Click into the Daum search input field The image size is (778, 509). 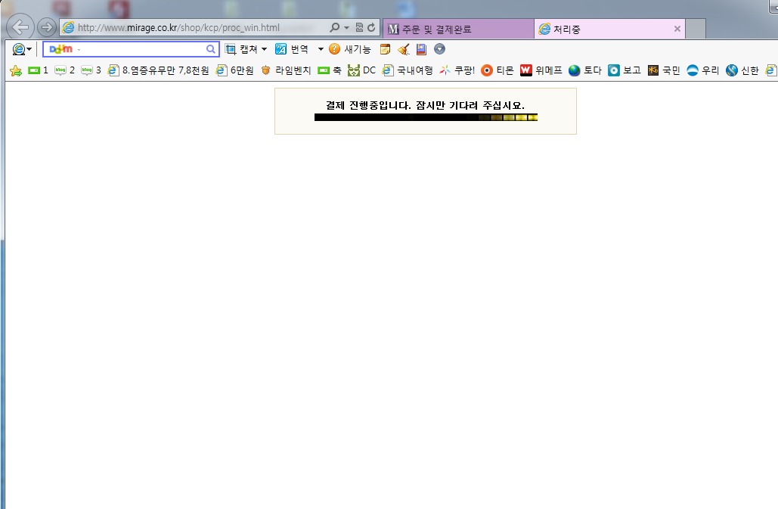140,49
